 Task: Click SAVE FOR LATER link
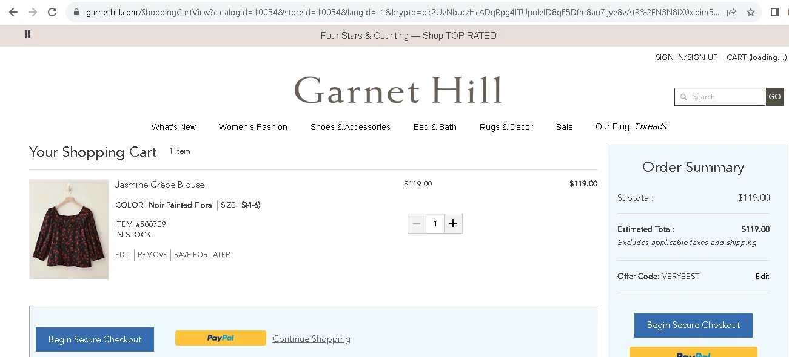coord(202,255)
